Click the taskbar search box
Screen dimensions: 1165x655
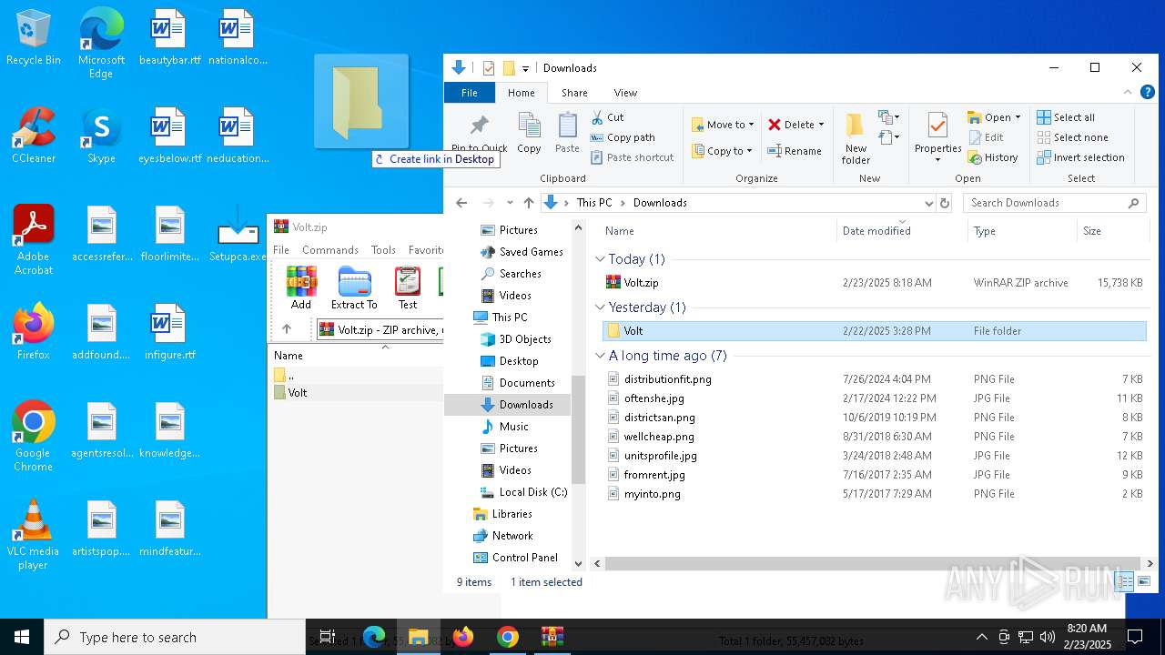click(175, 637)
